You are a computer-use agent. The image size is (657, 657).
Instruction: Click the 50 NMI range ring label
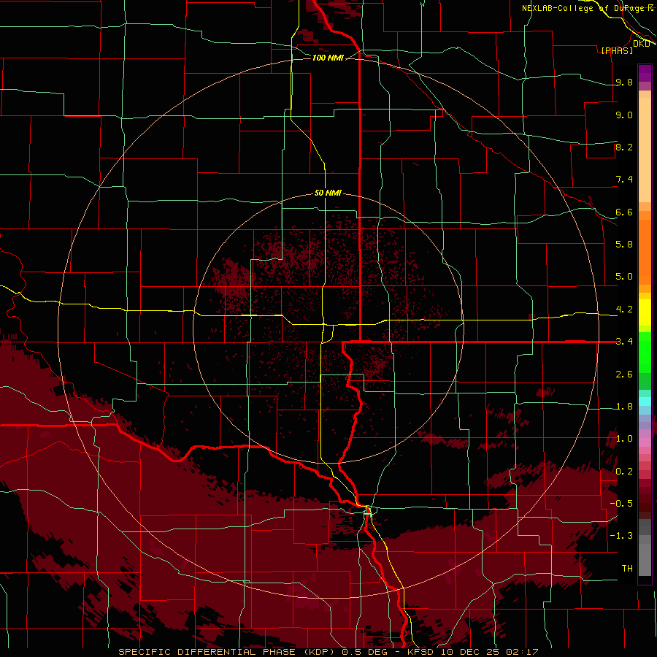pyautogui.click(x=328, y=193)
